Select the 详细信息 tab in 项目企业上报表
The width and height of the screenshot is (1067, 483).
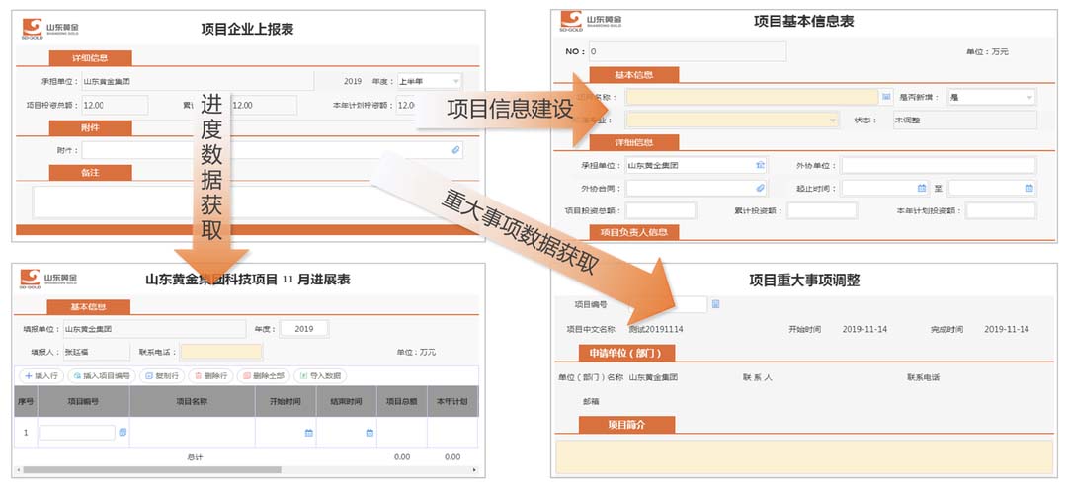point(91,58)
